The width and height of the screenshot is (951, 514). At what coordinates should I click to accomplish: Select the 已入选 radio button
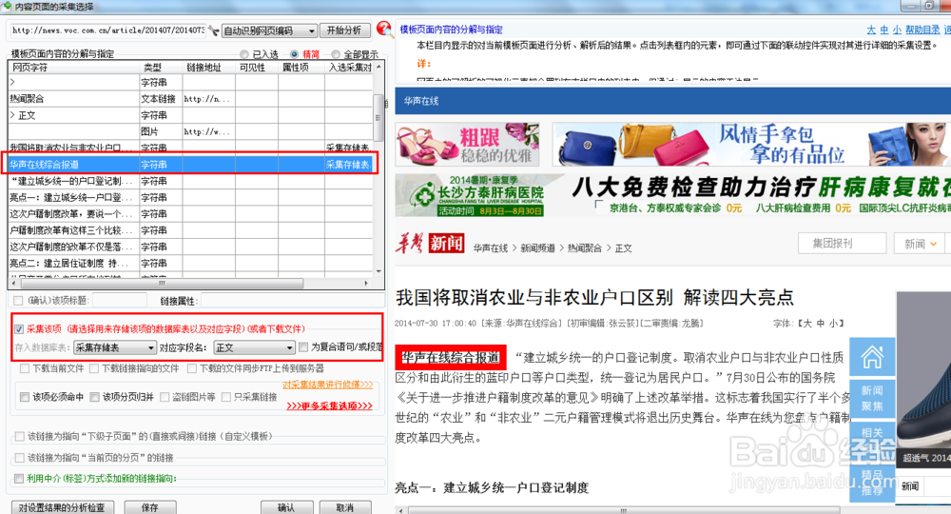[244, 54]
